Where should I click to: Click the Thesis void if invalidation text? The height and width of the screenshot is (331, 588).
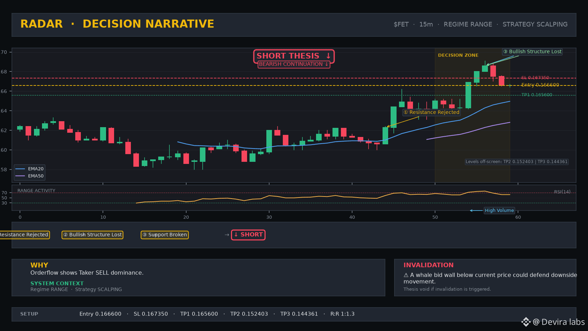pyautogui.click(x=447, y=289)
